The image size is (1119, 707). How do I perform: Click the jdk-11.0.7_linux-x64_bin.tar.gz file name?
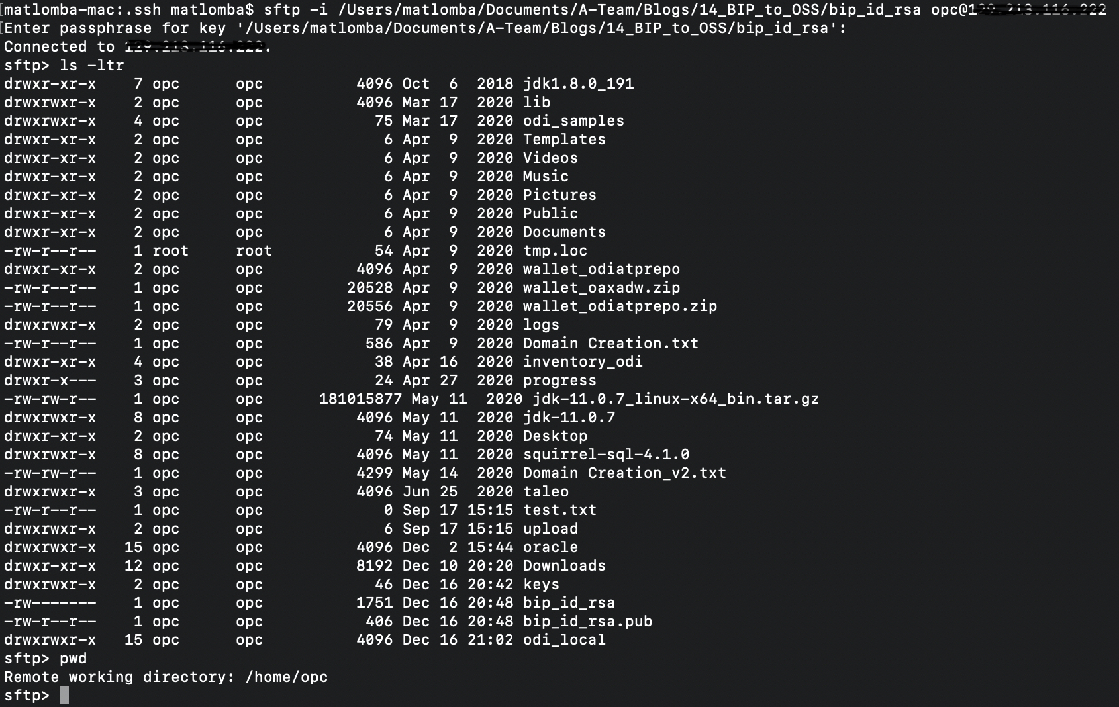click(675, 399)
